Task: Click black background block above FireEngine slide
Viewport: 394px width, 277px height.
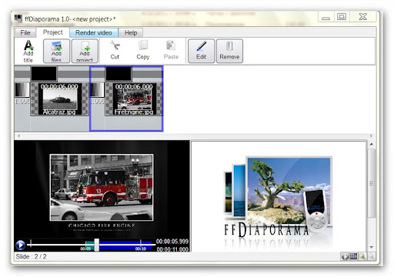Action: point(119,74)
